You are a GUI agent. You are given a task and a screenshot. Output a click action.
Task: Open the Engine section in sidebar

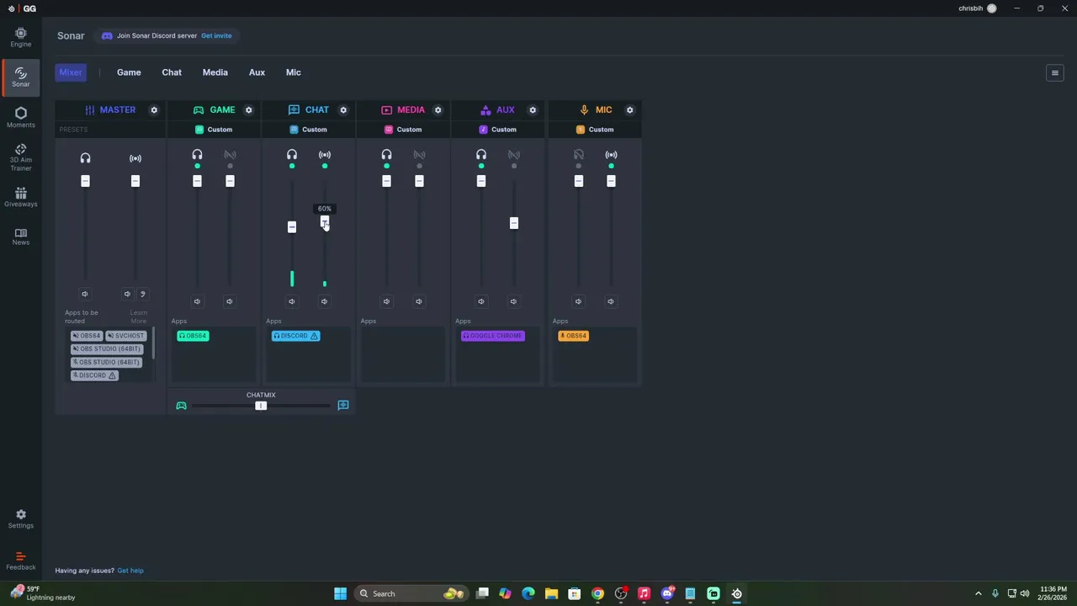(20, 37)
